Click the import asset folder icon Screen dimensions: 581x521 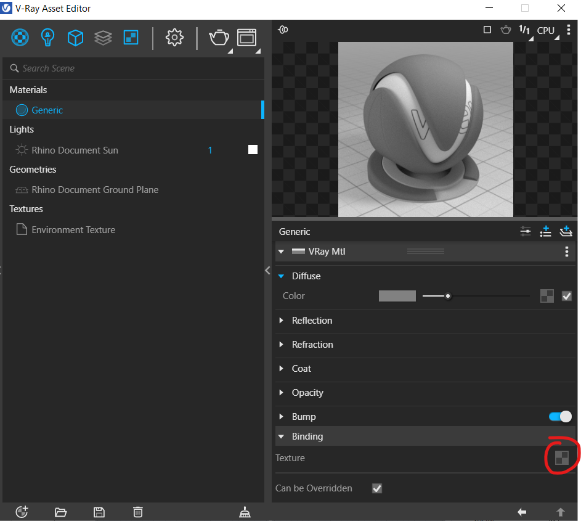pyautogui.click(x=60, y=512)
